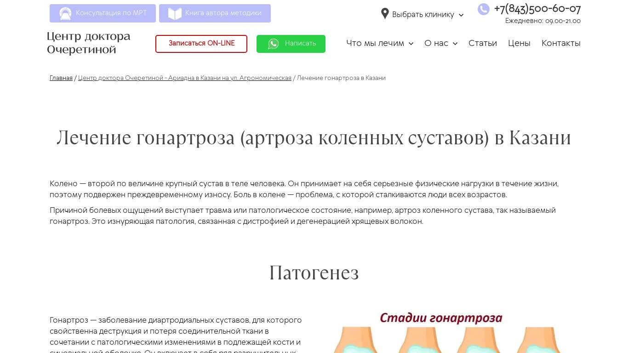Open the Ариадна clinic breadcrumb link
The image size is (628, 353).
[184, 78]
